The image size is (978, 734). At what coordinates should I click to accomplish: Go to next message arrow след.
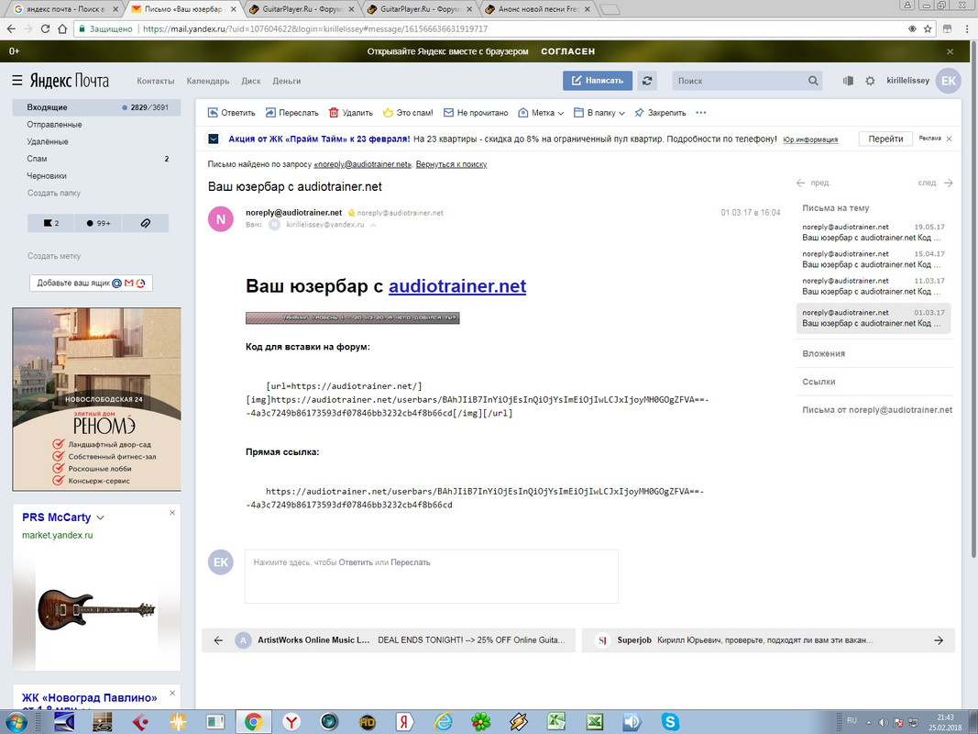click(x=936, y=183)
